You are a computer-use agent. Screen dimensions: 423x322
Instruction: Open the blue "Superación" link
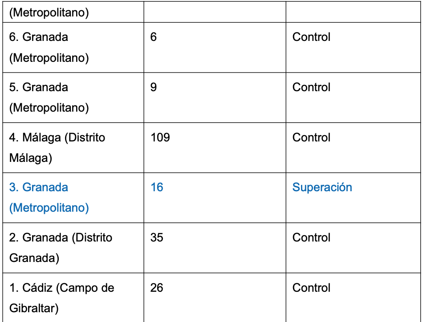click(x=322, y=187)
